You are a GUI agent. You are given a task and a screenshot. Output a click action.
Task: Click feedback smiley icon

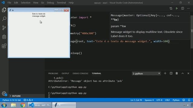tap(184, 100)
